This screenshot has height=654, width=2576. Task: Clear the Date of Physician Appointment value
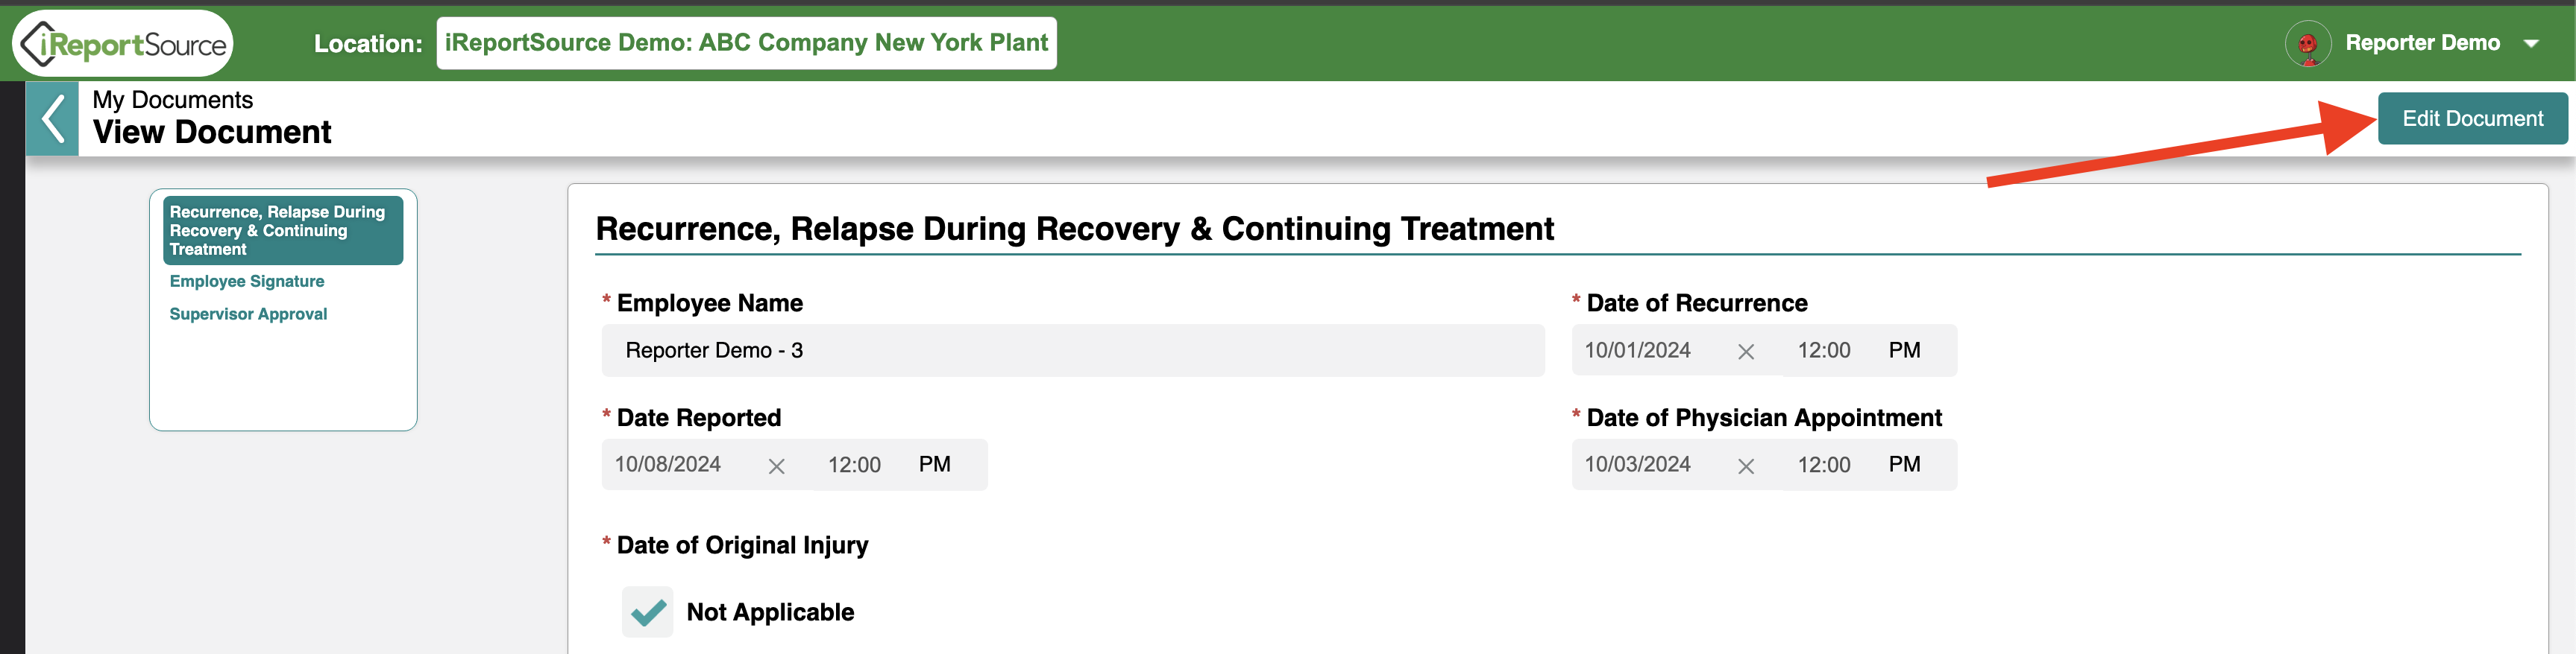(x=1746, y=466)
